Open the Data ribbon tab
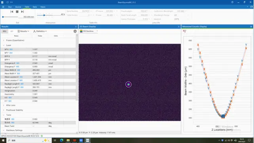 tap(35, 7)
